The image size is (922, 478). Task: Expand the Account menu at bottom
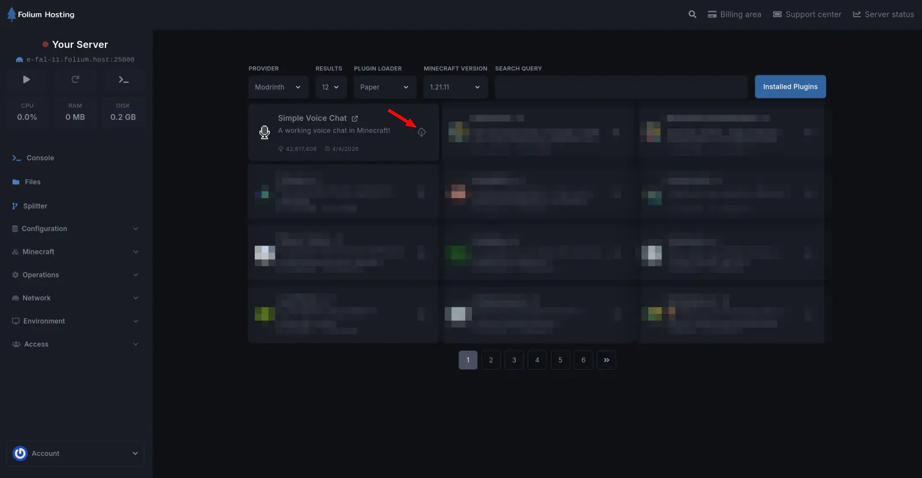[75, 453]
